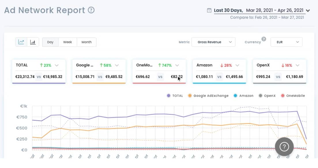Switch to line chart view
The width and height of the screenshot is (318, 168).
click(x=21, y=42)
